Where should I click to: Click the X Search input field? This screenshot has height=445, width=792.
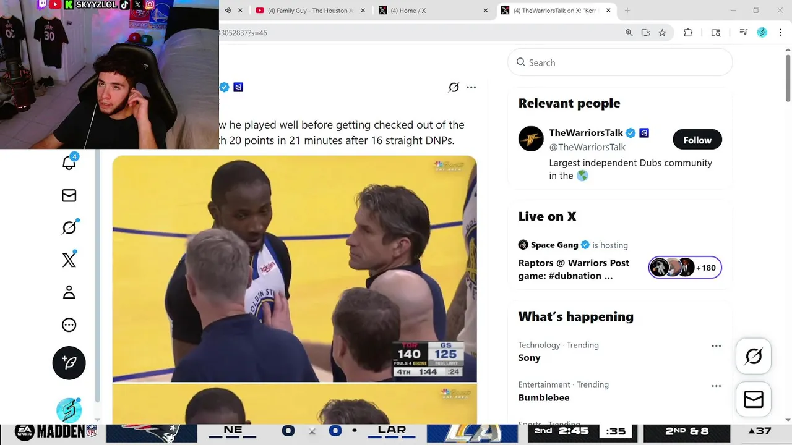(620, 62)
